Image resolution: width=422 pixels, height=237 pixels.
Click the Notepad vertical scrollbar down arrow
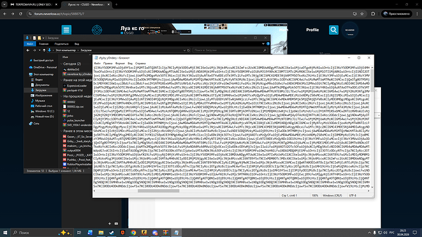372,187
